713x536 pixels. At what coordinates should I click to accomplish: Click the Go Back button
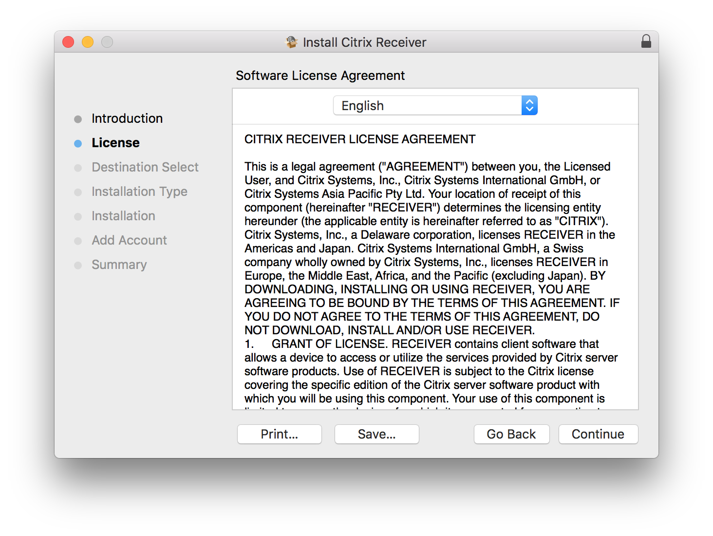pyautogui.click(x=511, y=434)
